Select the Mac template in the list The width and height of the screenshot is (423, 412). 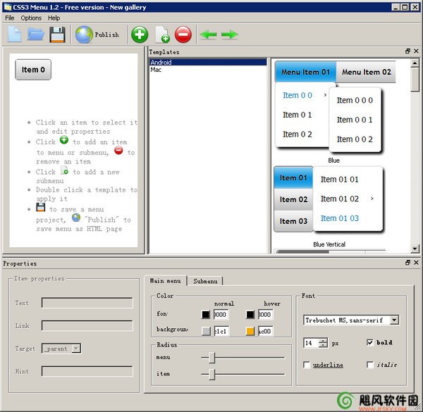click(x=208, y=70)
